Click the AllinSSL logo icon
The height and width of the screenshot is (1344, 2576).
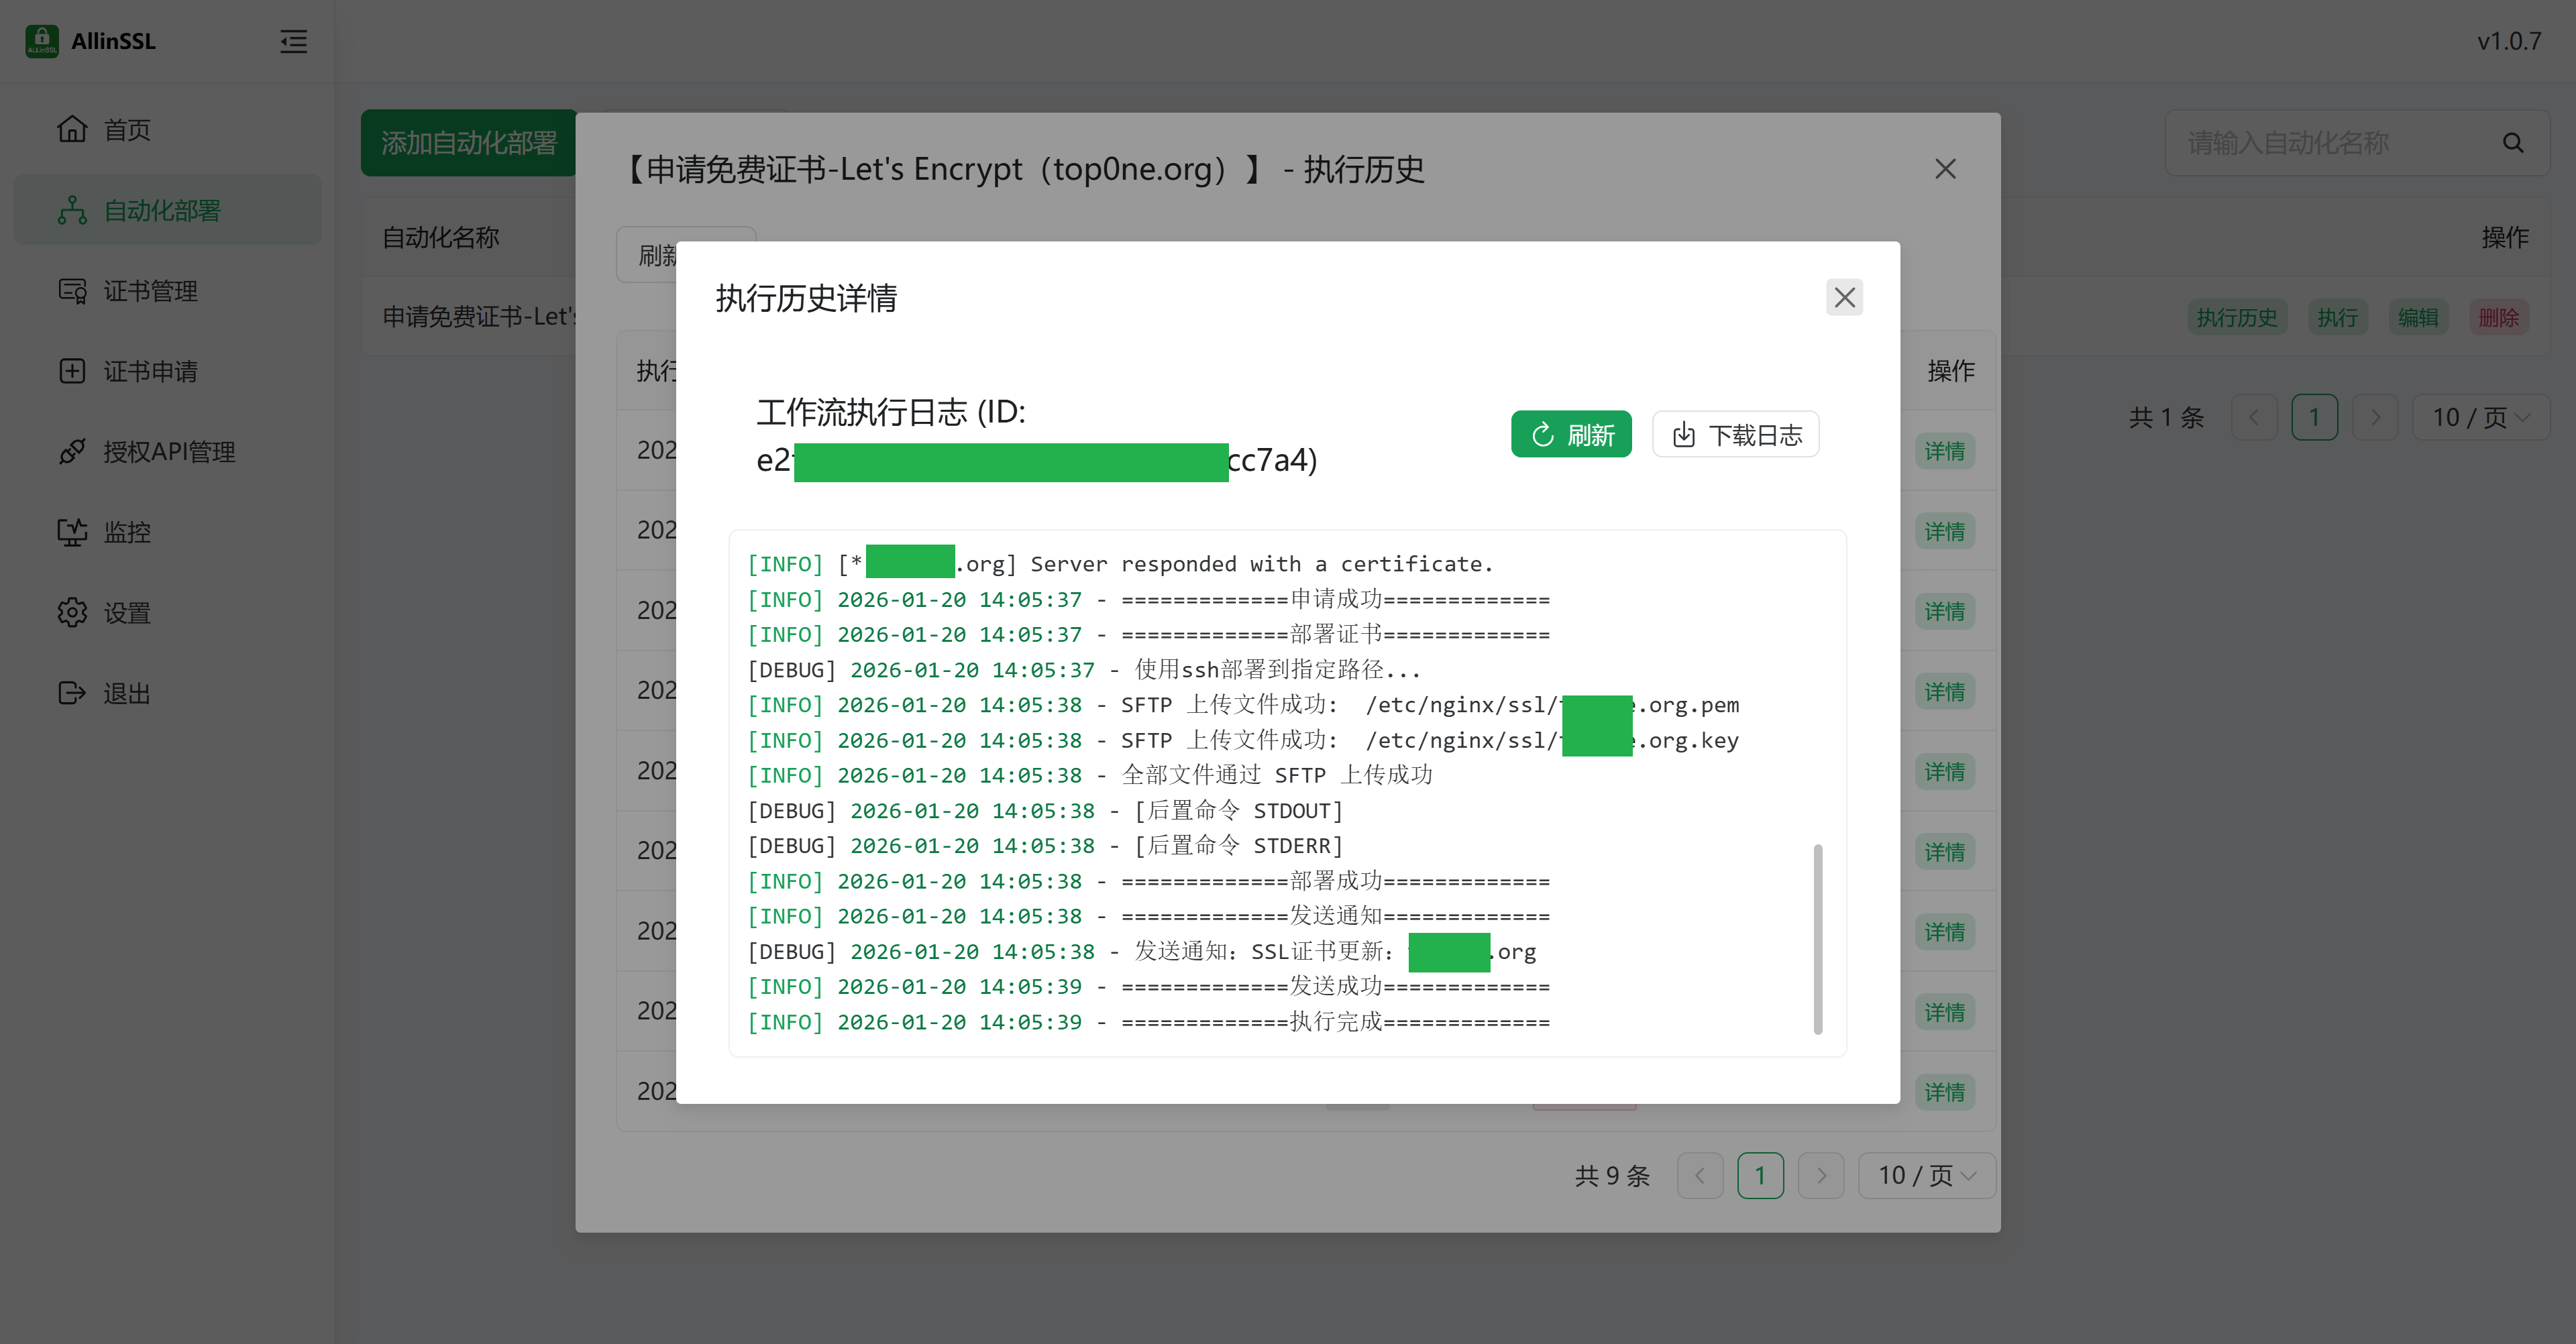click(x=42, y=41)
